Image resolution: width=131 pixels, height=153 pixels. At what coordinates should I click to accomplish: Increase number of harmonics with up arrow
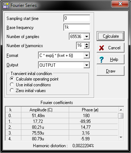pos(87,44)
